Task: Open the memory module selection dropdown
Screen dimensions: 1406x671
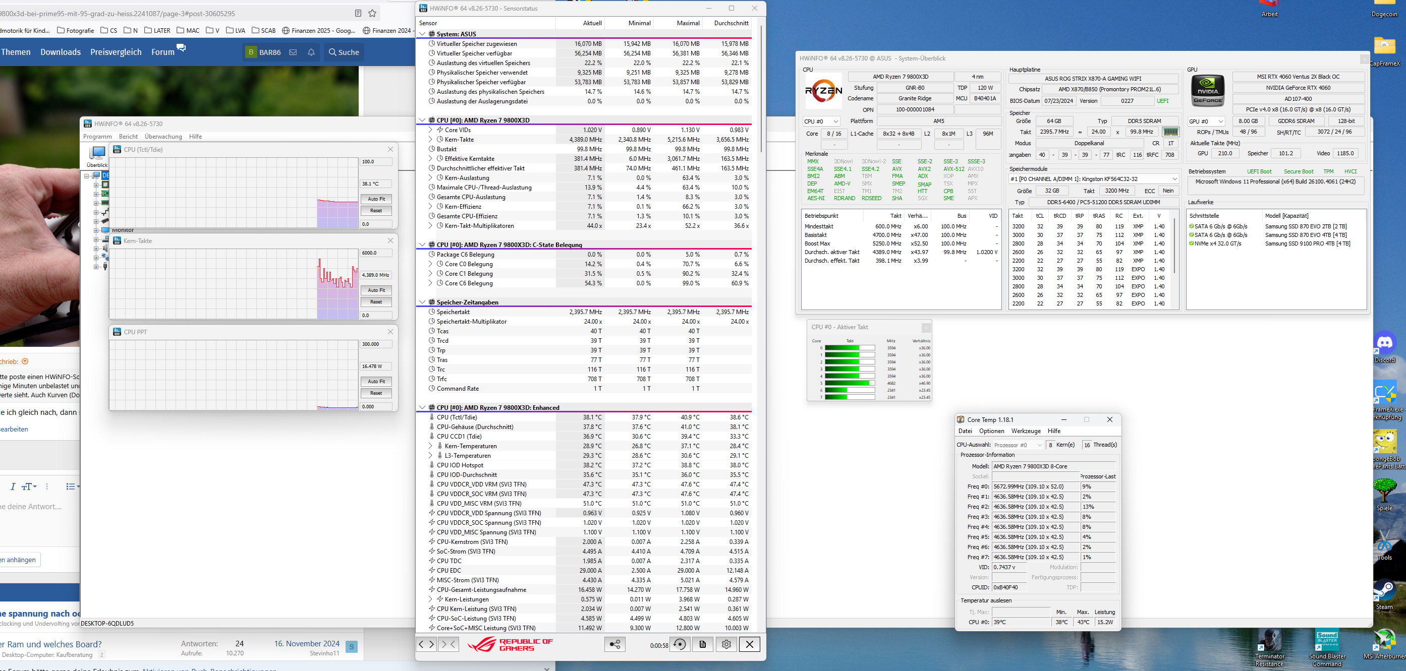Action: coord(1094,179)
